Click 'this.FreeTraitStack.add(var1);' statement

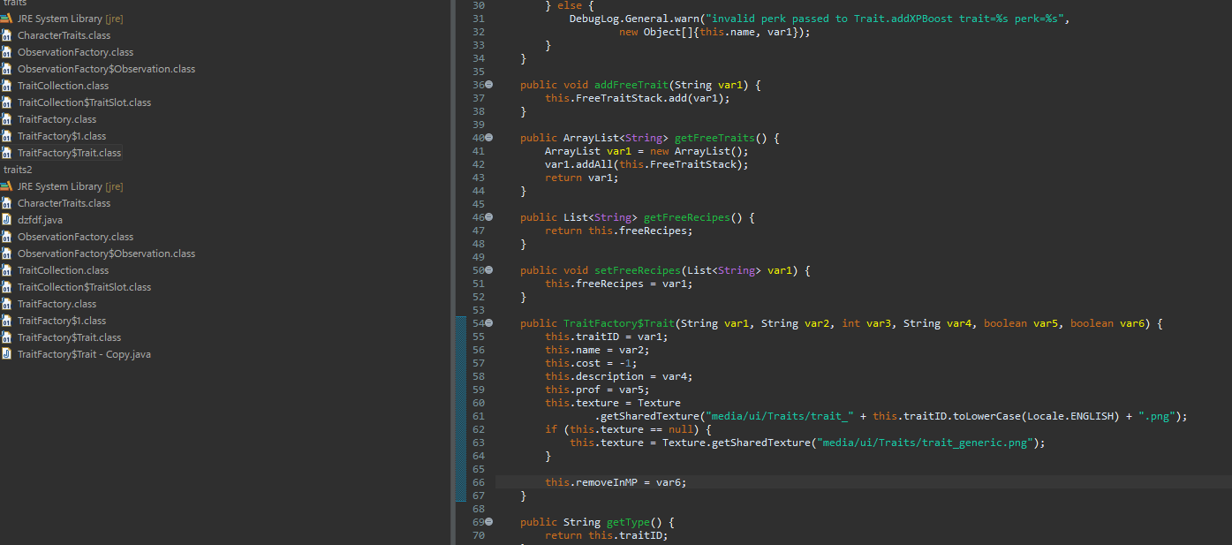coord(638,98)
